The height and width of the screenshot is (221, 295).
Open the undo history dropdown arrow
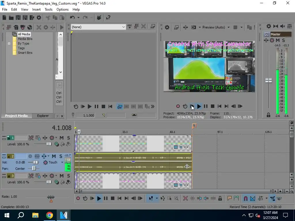(78, 18)
